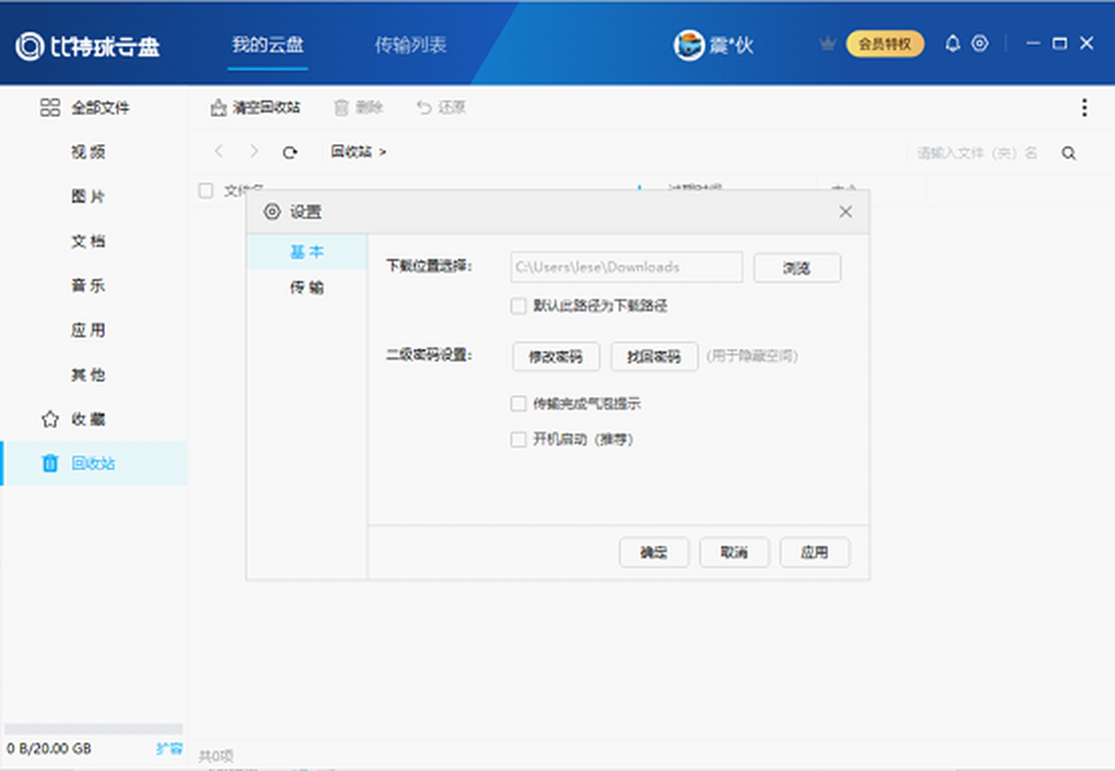Click the crown VIP icon
Screen dimensions: 1115x771
827,44
